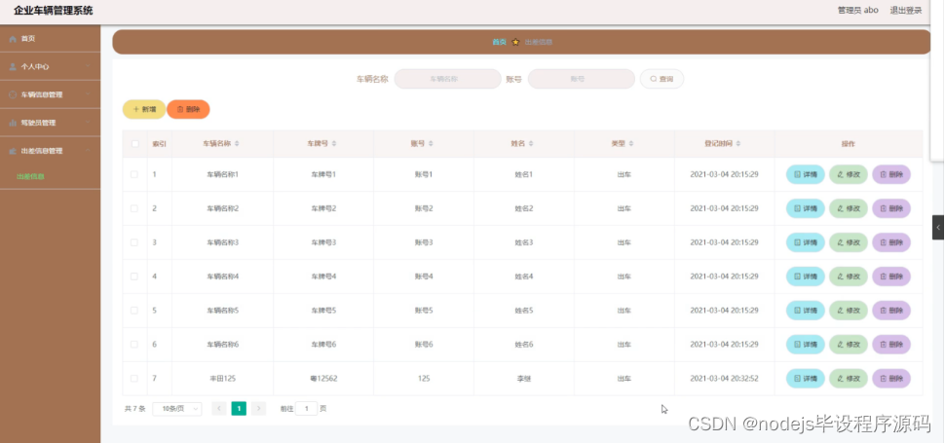Click the 2021-03-04 20:32:52 timestamp cell
The height and width of the screenshot is (443, 945).
coord(724,379)
